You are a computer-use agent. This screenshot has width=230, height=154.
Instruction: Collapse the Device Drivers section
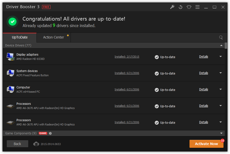click(x=221, y=45)
